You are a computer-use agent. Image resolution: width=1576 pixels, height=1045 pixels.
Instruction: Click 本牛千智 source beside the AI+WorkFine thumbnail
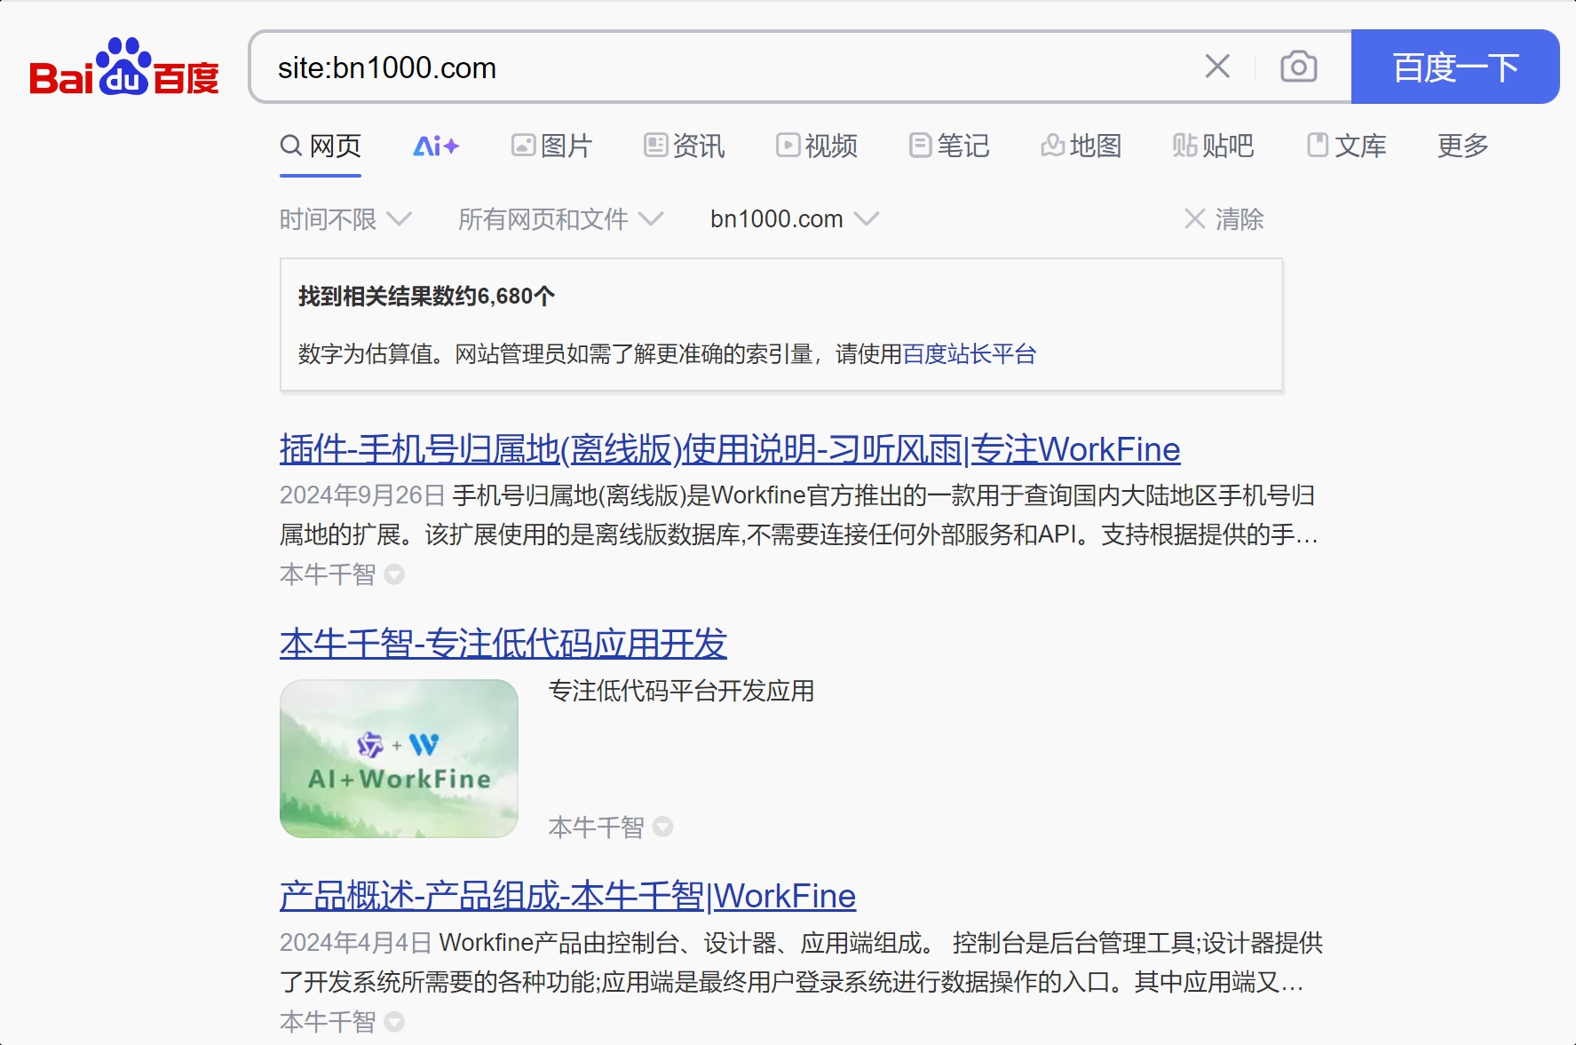click(596, 827)
